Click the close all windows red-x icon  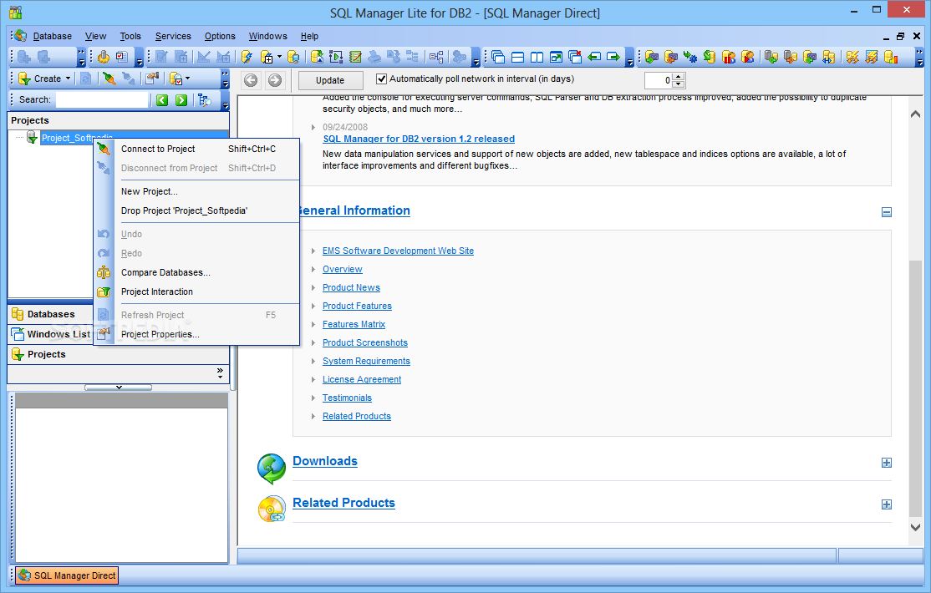(575, 57)
